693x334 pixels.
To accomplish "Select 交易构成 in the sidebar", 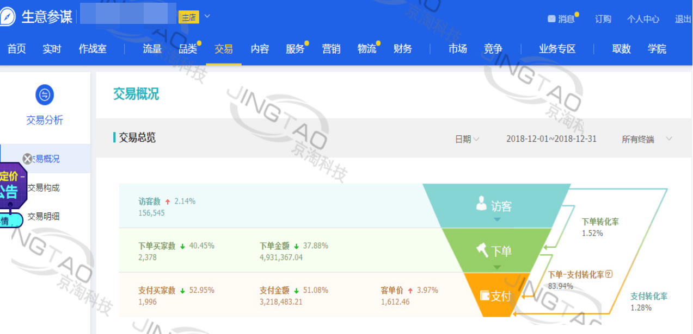I will (x=44, y=188).
